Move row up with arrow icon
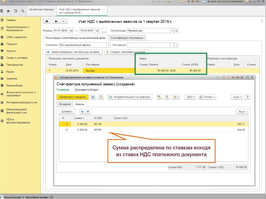The width and height of the screenshot is (266, 199). [x=82, y=111]
